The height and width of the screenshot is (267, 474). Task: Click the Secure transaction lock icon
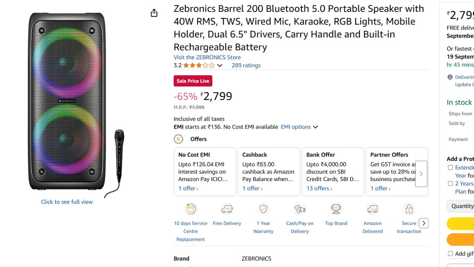409,209
